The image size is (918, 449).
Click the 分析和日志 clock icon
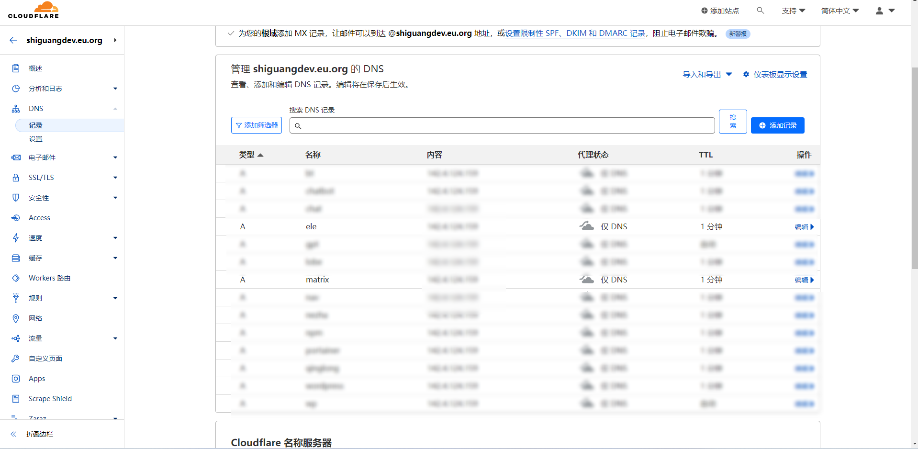[16, 89]
